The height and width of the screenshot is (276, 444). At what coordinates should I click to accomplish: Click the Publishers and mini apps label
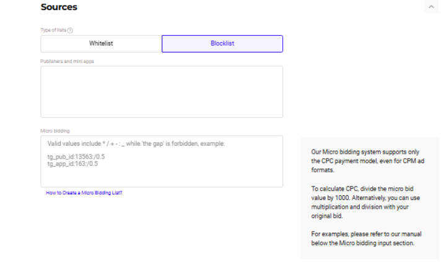(67, 61)
